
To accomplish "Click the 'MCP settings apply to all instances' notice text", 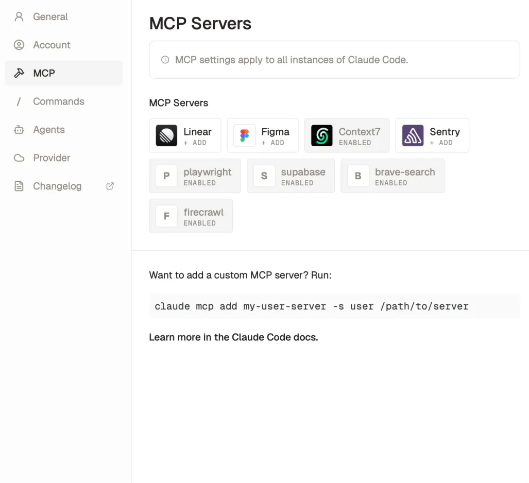I will coord(292,60).
